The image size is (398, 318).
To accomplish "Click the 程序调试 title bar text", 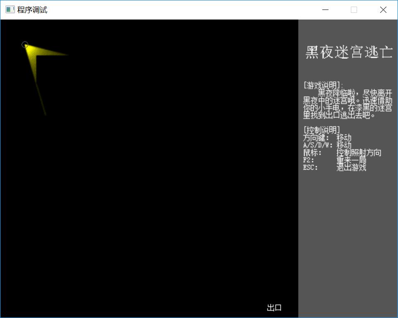I will point(31,9).
